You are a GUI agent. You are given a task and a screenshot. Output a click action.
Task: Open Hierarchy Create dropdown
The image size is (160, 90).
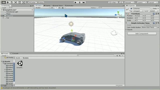[4, 8]
